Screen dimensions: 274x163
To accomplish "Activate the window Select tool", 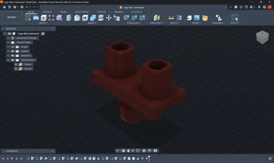I will click(235, 18).
